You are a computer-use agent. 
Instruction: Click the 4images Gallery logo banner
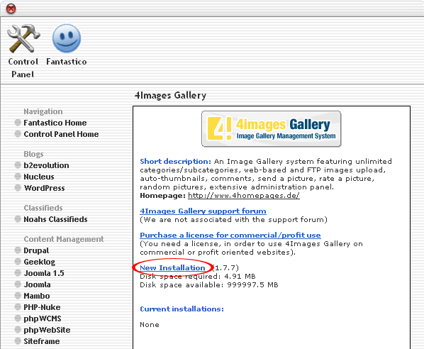272,129
